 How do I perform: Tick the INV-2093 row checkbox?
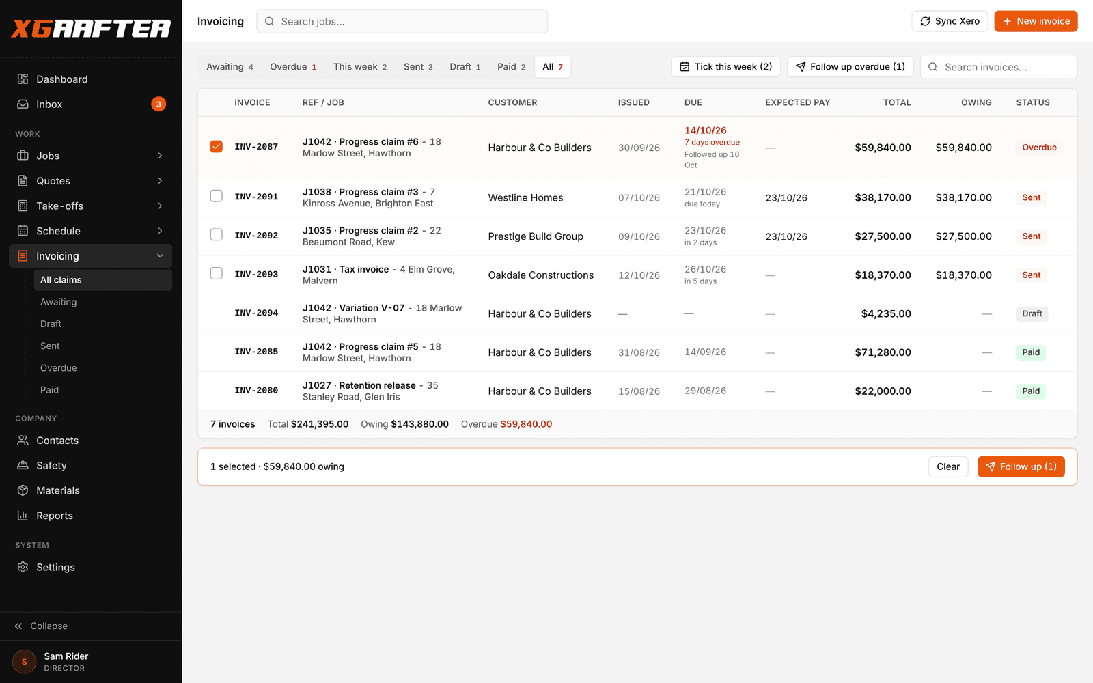[217, 273]
